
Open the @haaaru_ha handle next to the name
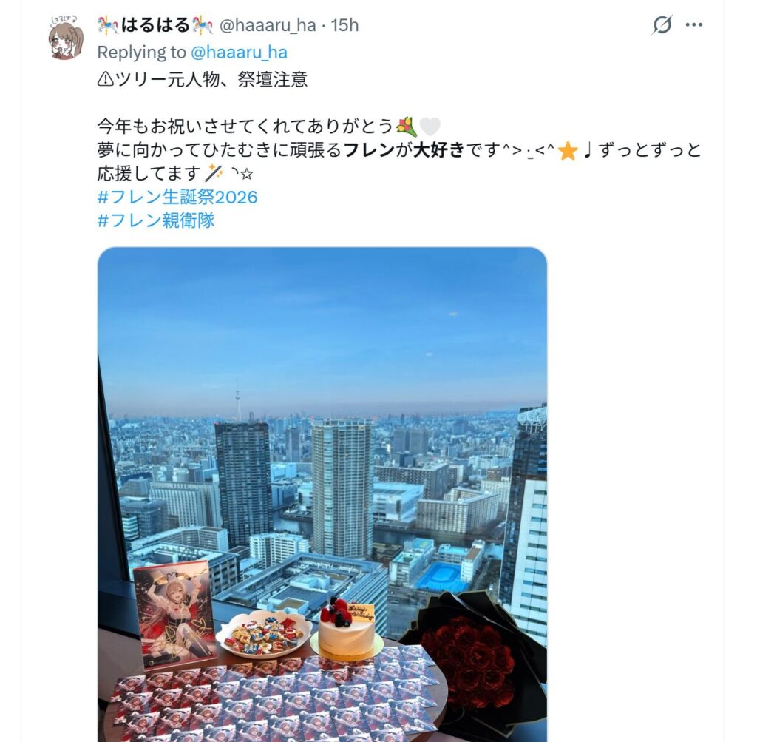(268, 25)
